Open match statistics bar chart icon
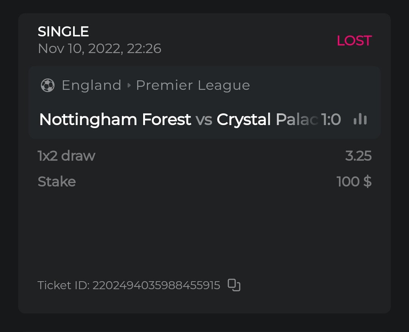 pyautogui.click(x=360, y=120)
